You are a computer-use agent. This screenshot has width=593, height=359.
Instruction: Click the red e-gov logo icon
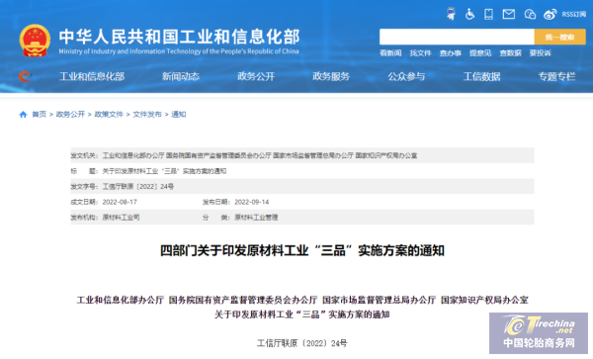[24, 76]
